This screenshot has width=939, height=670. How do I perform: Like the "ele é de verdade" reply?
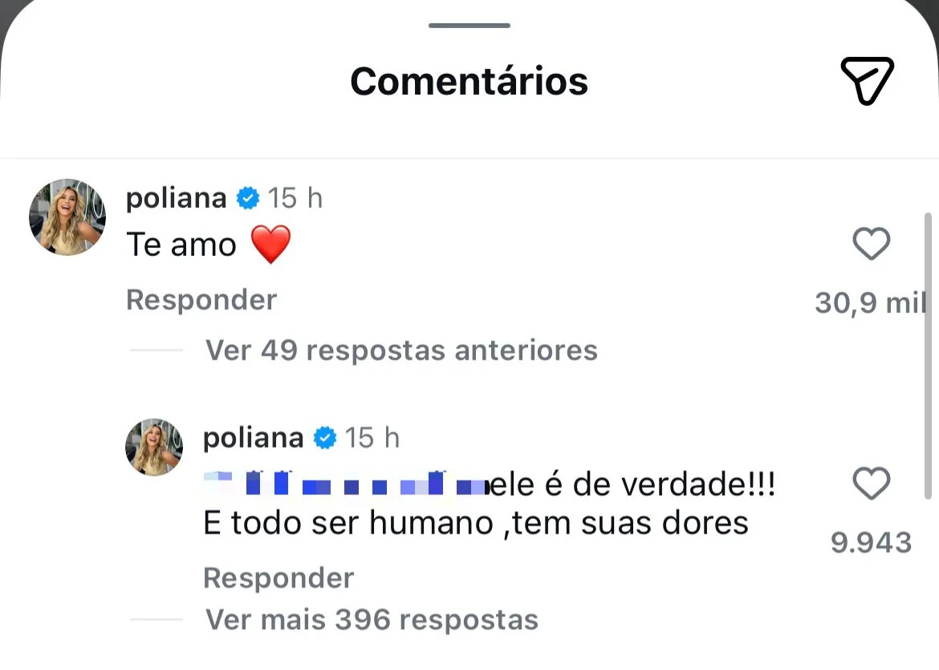click(x=871, y=484)
